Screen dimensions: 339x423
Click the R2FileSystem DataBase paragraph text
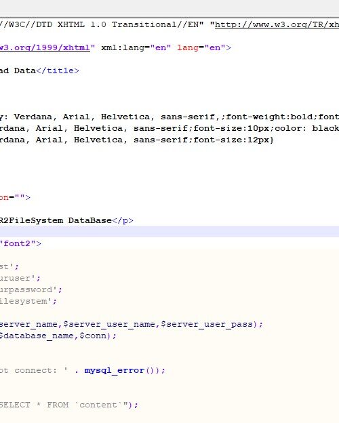[x=56, y=220]
